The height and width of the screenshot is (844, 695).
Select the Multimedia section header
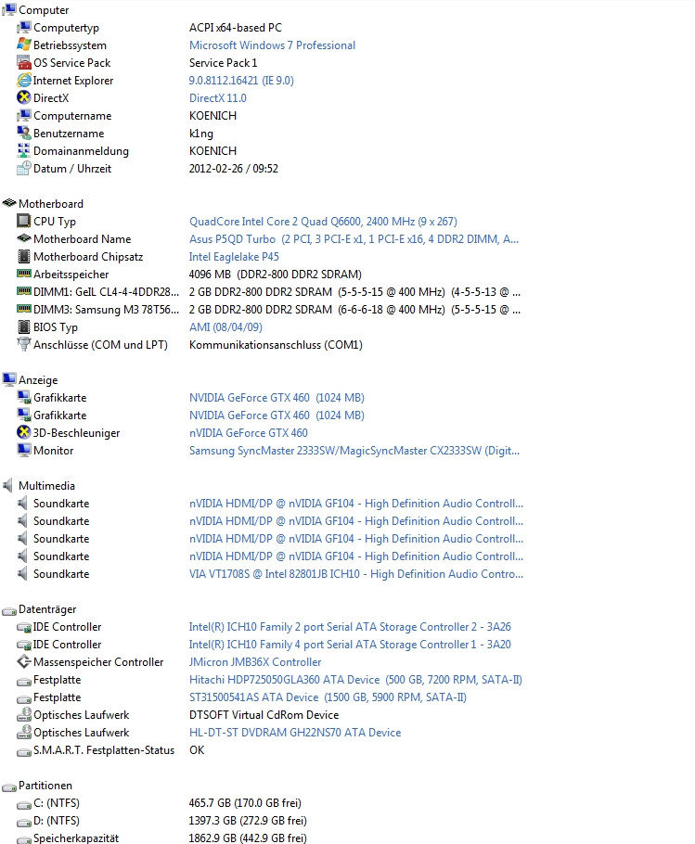tap(46, 486)
